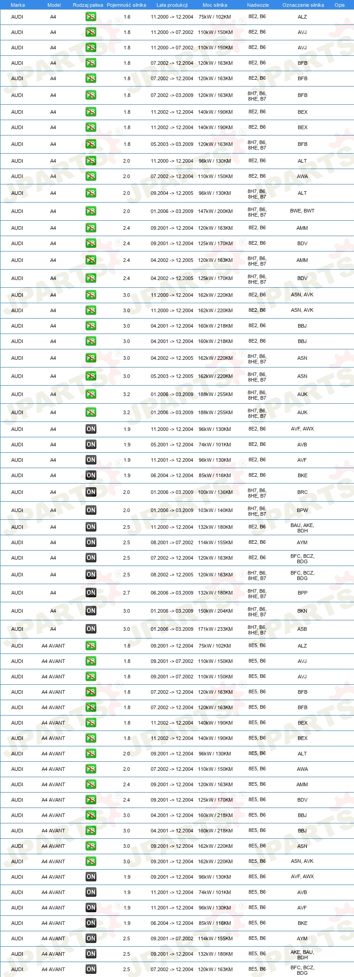The width and height of the screenshot is (354, 977).
Task: Click the petrol icon in the BDV 04.2002 row
Action: [x=91, y=278]
